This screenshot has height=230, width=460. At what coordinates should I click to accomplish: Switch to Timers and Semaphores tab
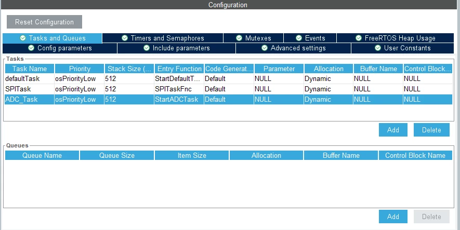[163, 38]
